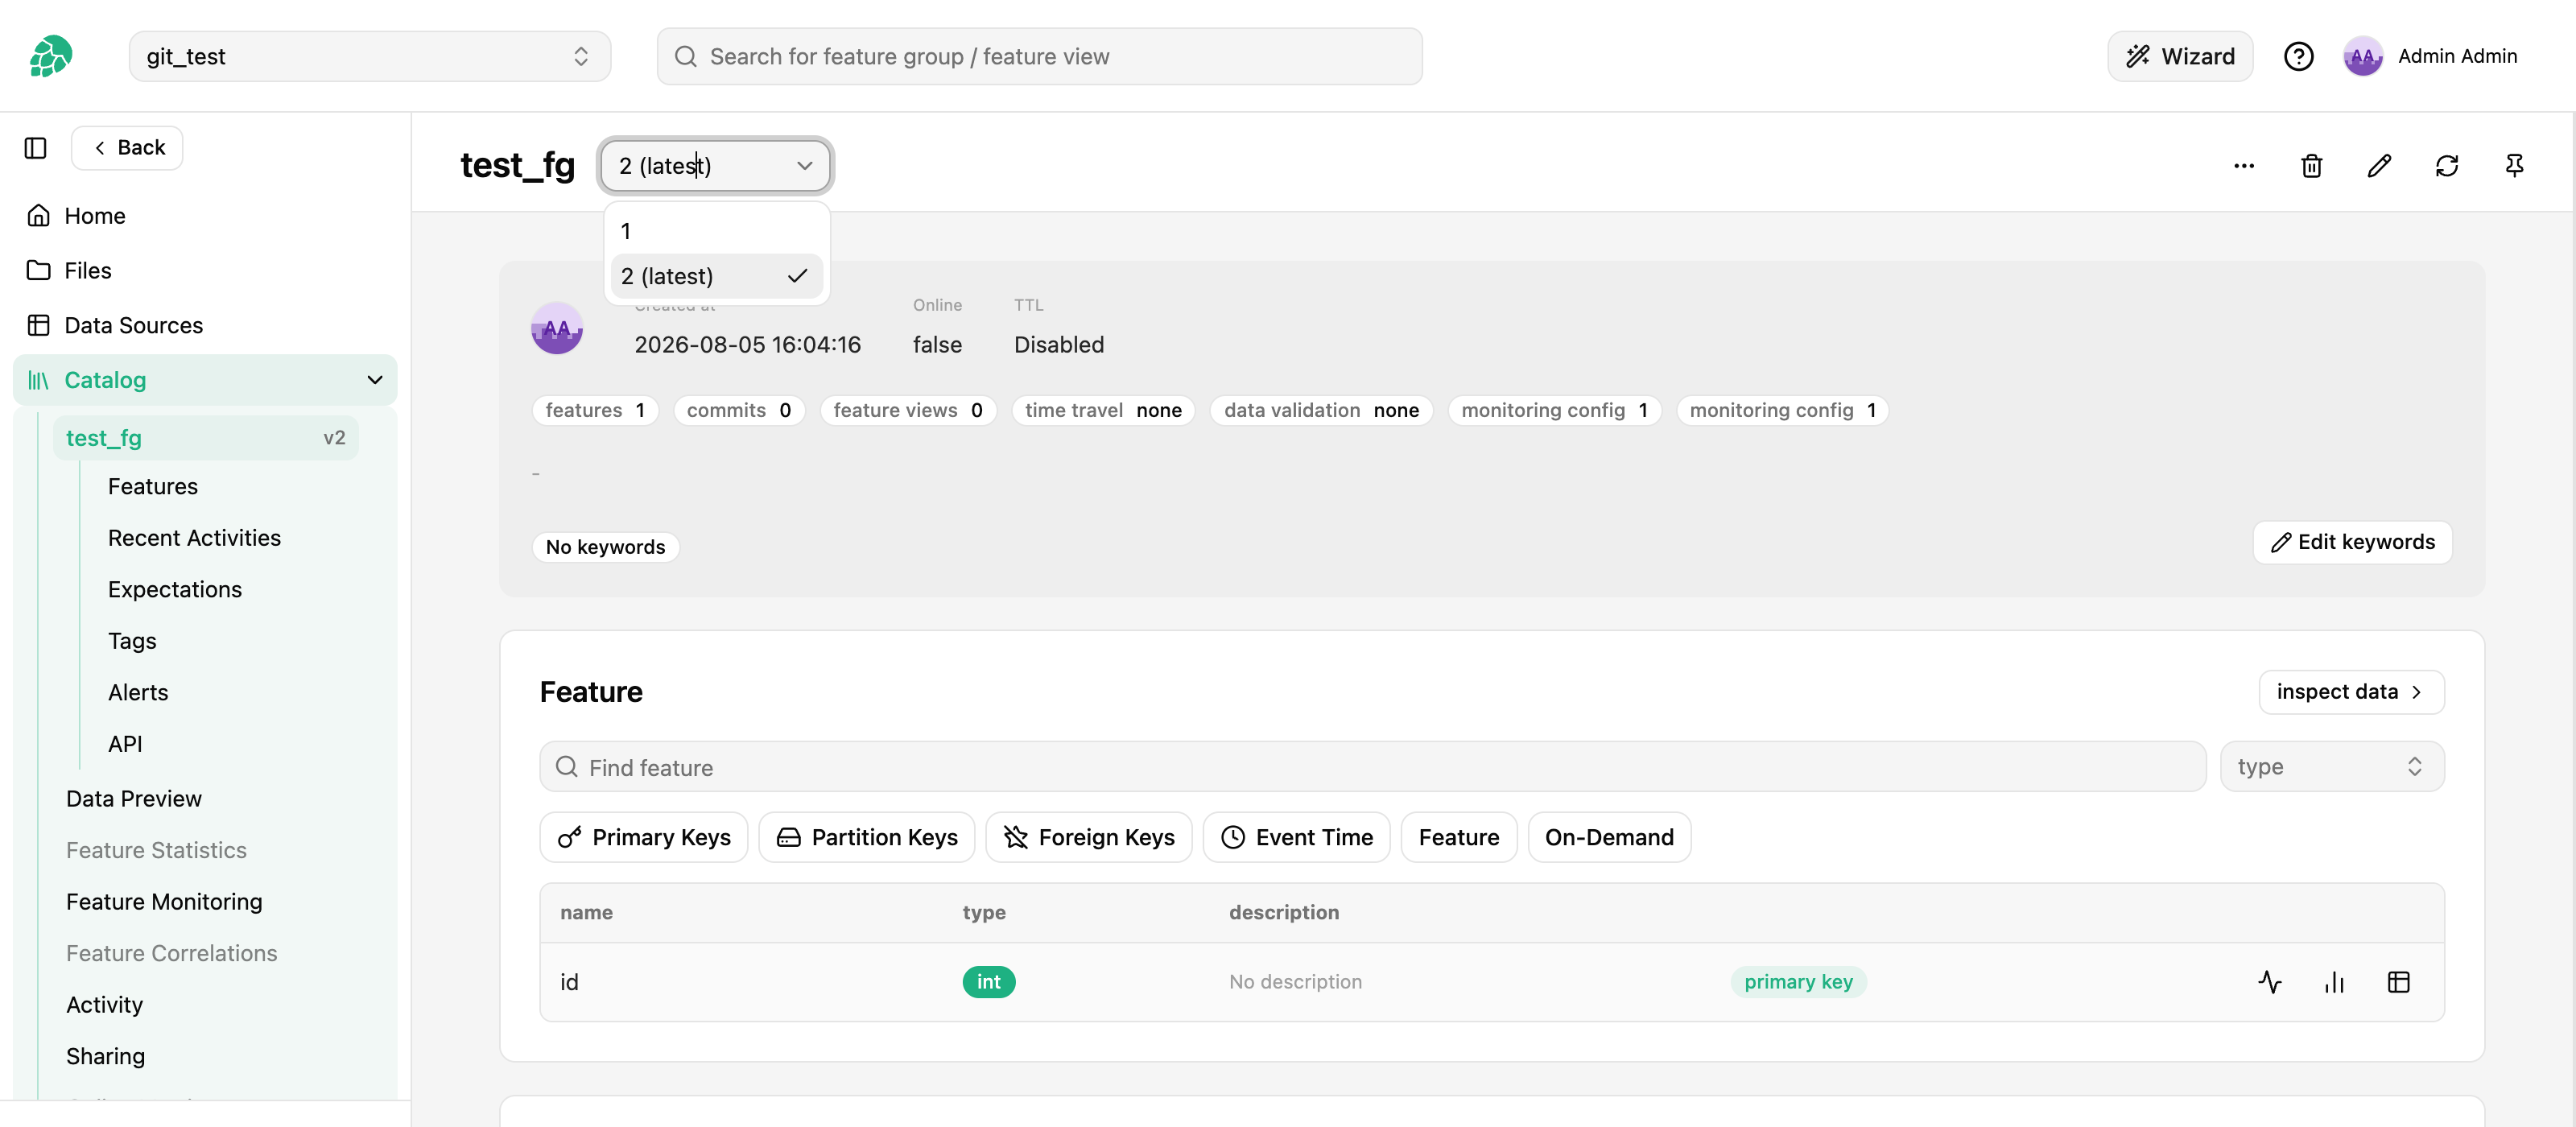The image size is (2576, 1127).
Task: Open Feature Correlations in sidebar
Action: (x=172, y=953)
